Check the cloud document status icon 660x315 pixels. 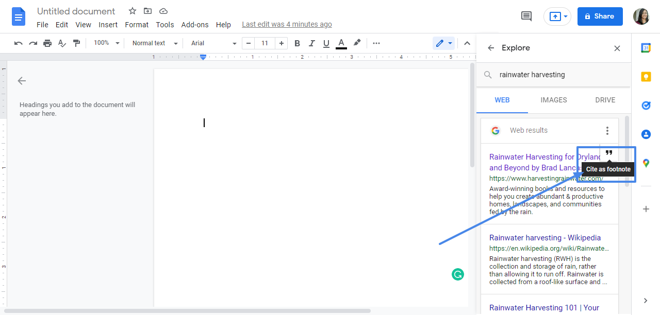[x=163, y=11]
